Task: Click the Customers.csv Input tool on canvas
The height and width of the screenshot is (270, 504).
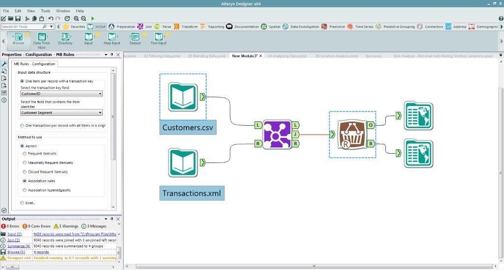Action: click(183, 97)
